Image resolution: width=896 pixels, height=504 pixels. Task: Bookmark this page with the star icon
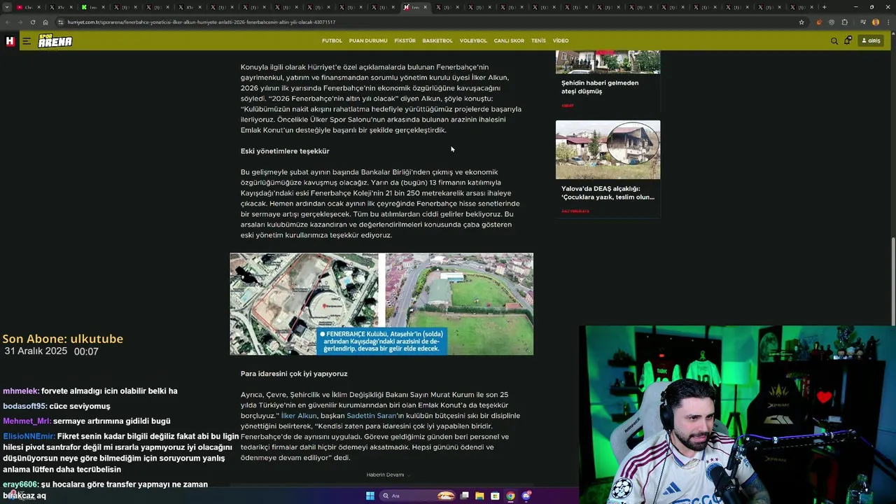pos(801,22)
